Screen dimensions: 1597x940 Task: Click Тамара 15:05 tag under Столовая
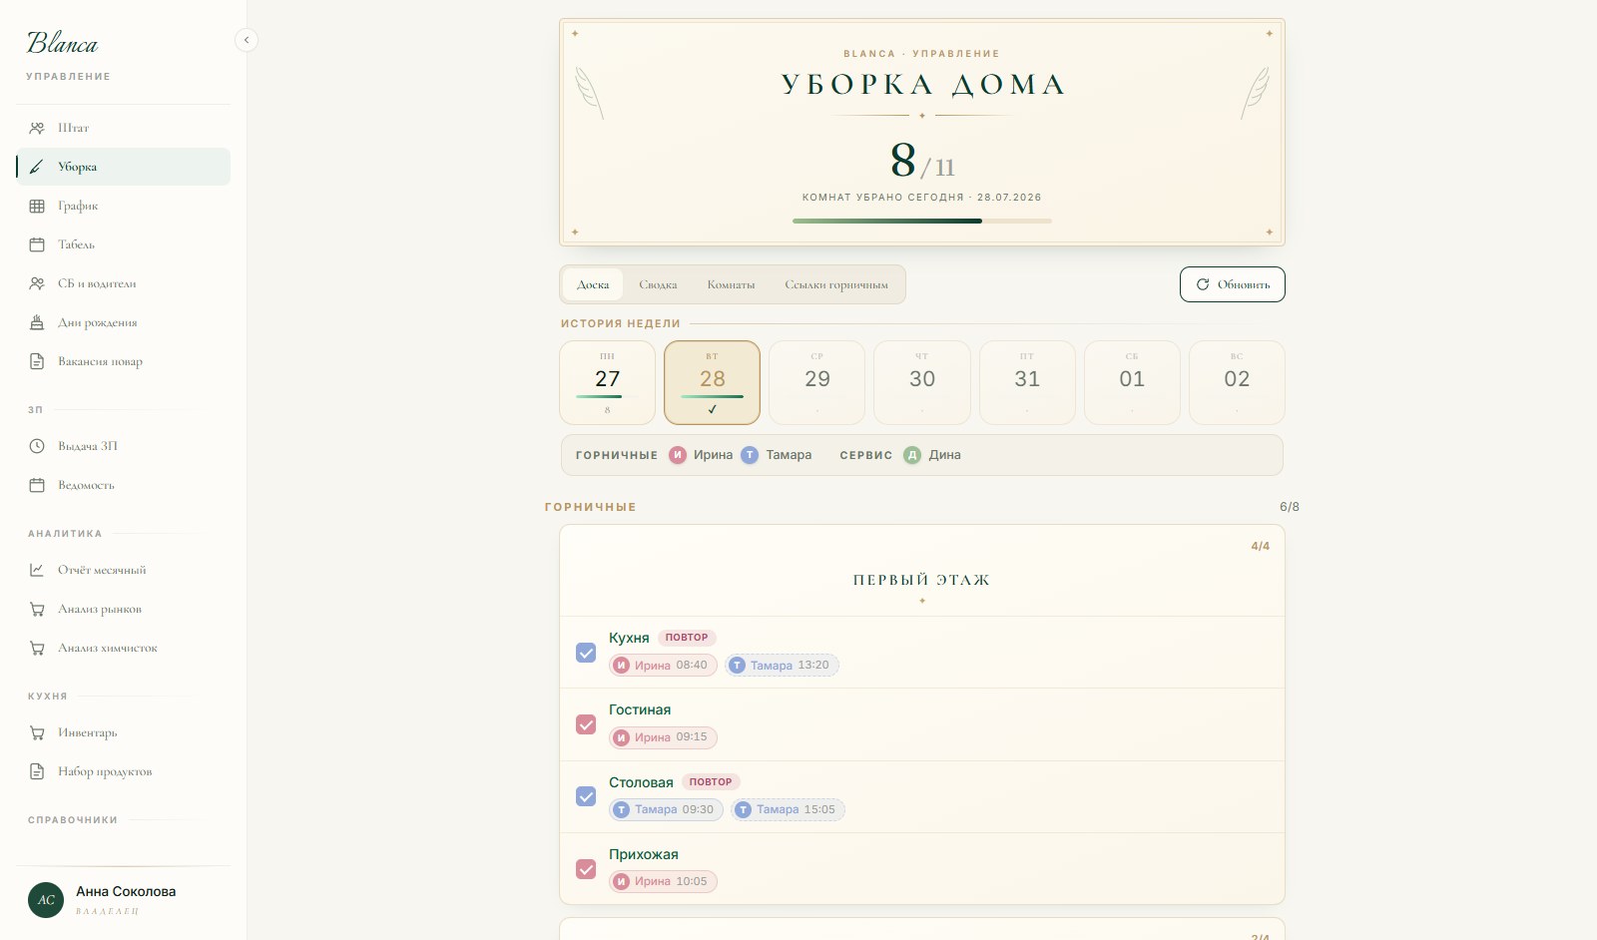pyautogui.click(x=788, y=809)
